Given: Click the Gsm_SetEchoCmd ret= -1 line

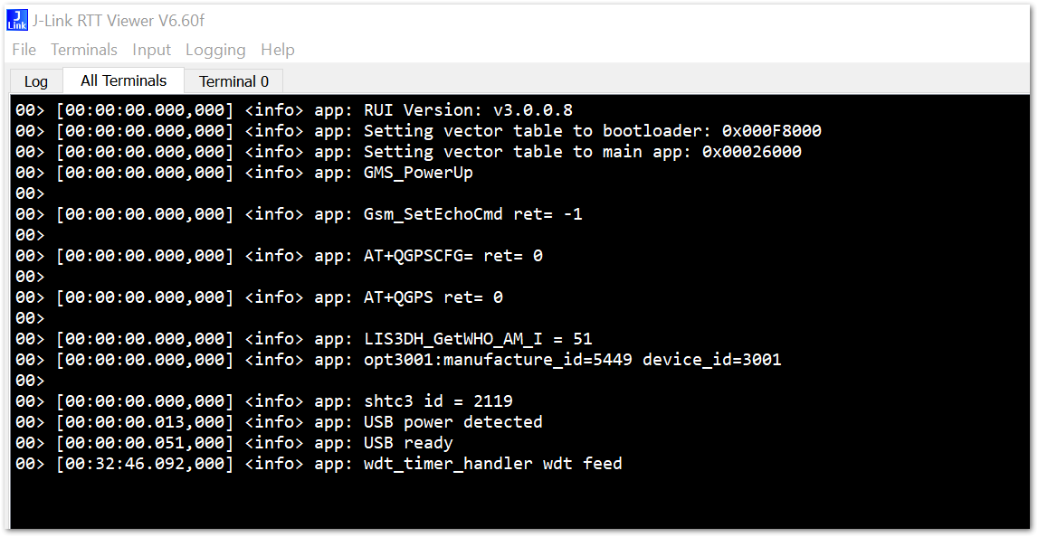Looking at the screenshot, I should tap(300, 214).
